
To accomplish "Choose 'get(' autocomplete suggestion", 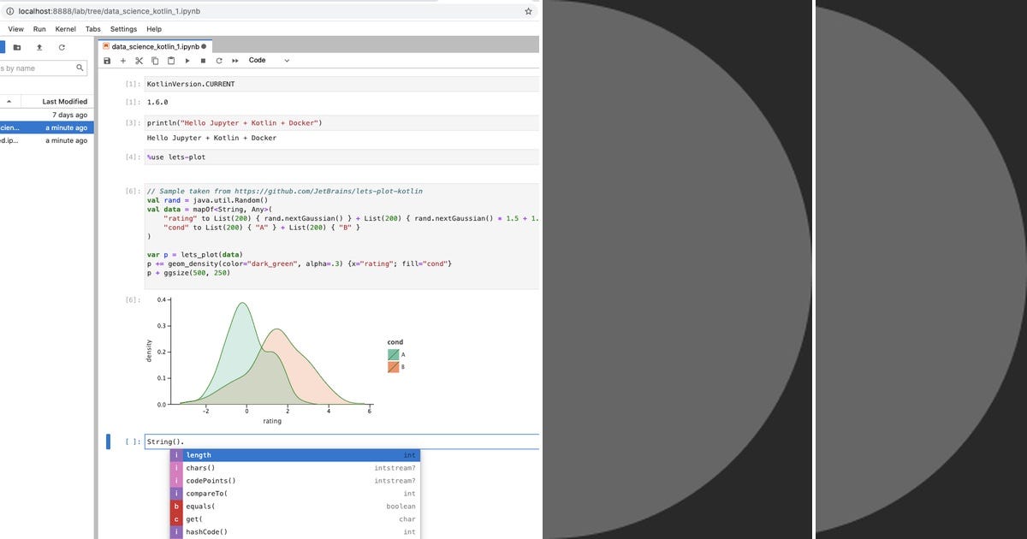I will (x=294, y=519).
